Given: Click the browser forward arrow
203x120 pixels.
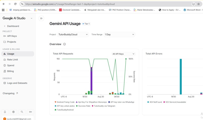Looking at the screenshot, I should coord(10,4).
